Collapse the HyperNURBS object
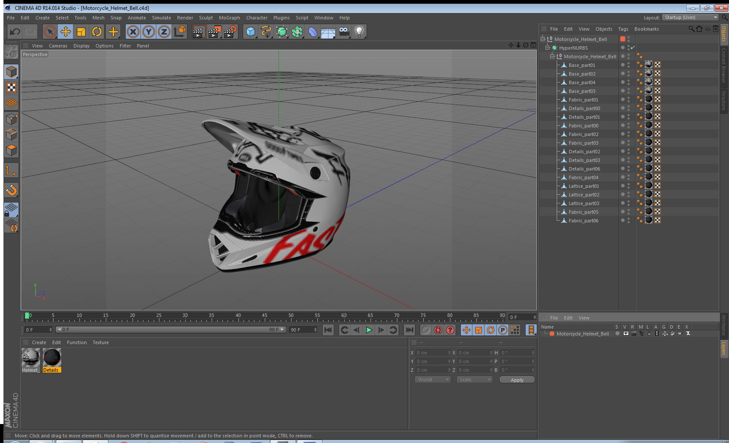 click(548, 47)
